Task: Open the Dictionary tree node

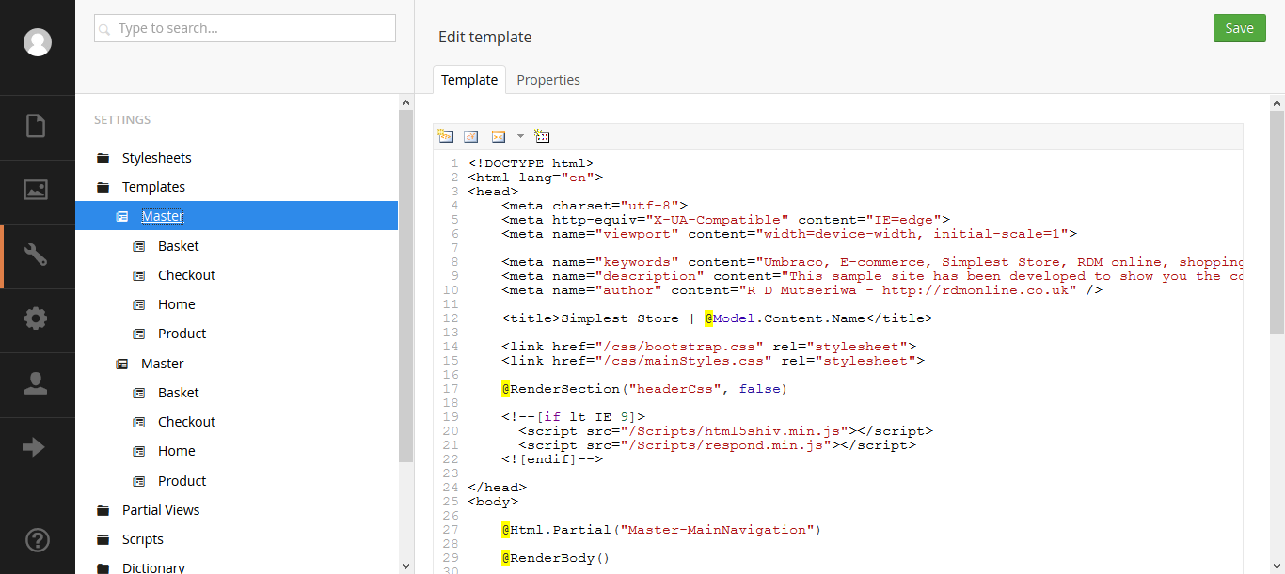Action: pyautogui.click(x=153, y=567)
